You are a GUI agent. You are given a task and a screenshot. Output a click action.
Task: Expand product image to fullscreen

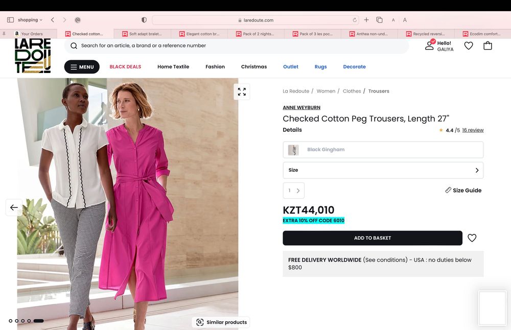(242, 92)
